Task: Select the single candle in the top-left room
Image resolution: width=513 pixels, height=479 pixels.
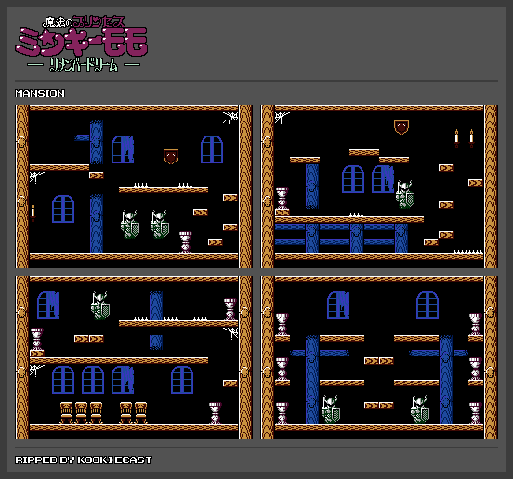Action: click(33, 212)
